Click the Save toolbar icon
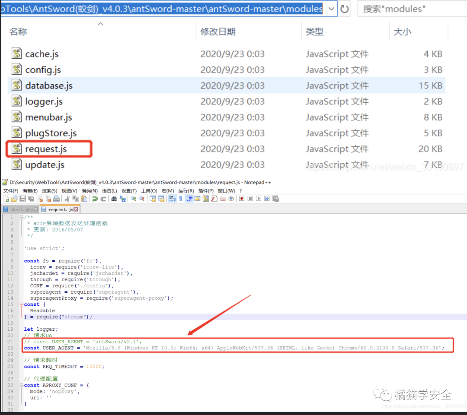The width and height of the screenshot is (467, 415). [x=22, y=199]
